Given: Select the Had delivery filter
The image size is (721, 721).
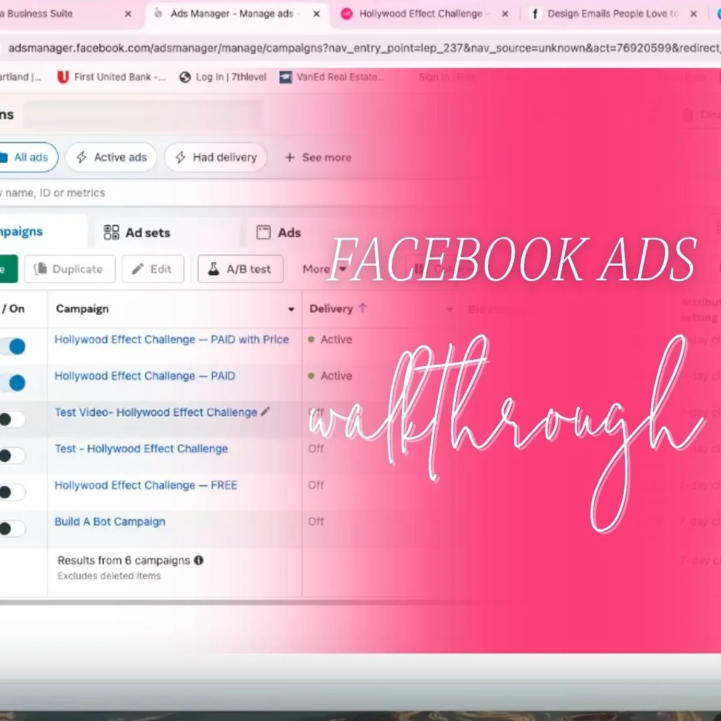Looking at the screenshot, I should coord(215,158).
